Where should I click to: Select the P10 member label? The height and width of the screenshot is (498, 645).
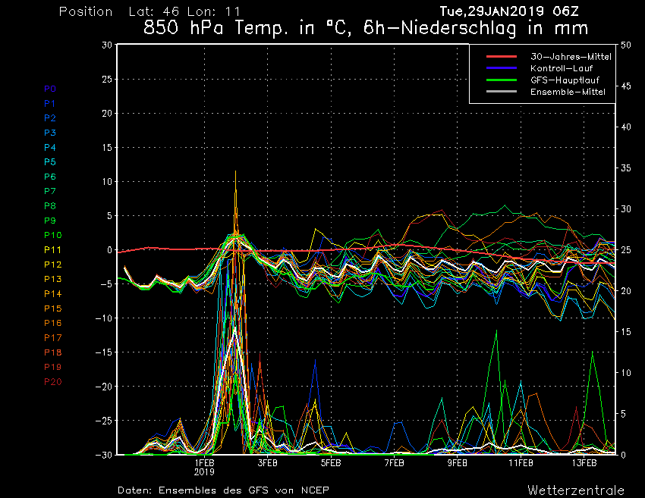tap(52, 235)
